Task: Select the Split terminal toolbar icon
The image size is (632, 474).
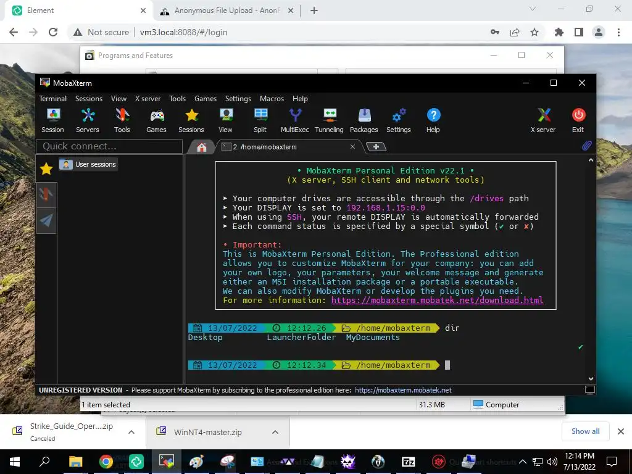Action: [x=260, y=120]
